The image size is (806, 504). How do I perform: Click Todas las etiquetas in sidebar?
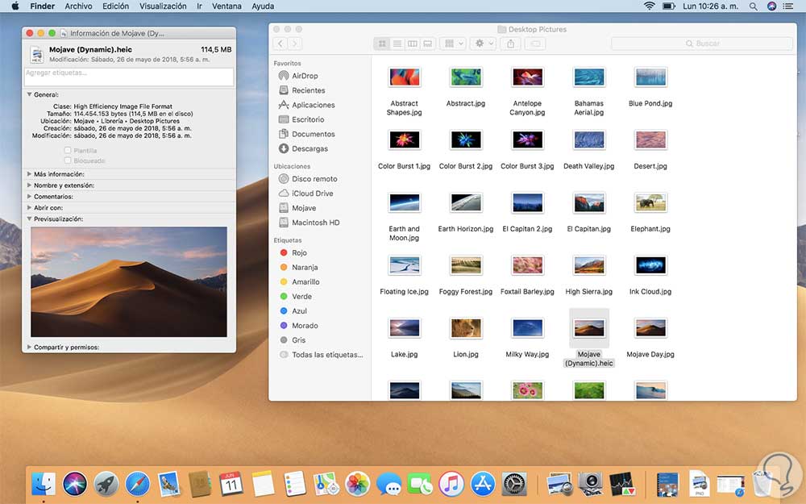[326, 355]
